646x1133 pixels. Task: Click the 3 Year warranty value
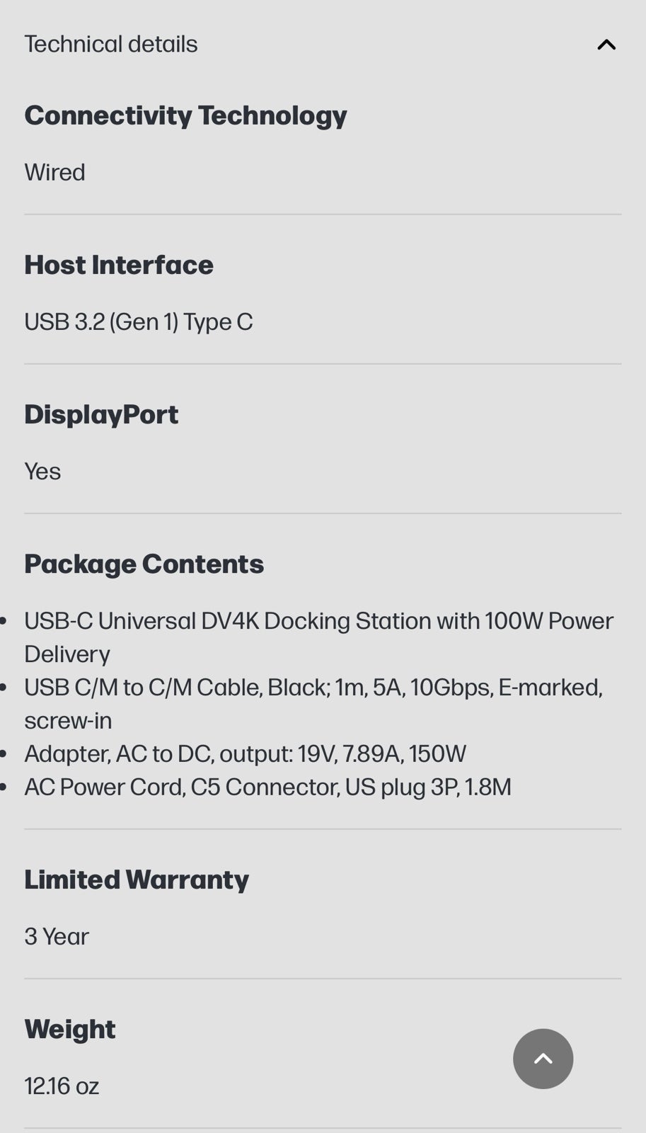coord(57,936)
